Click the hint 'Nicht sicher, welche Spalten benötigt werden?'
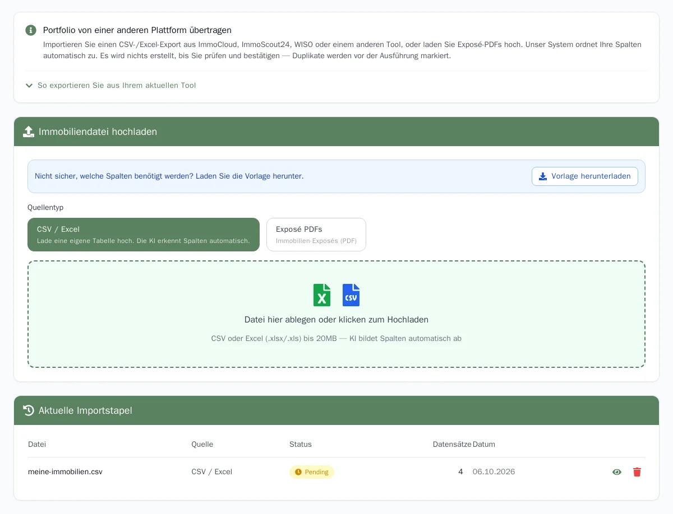This screenshot has width=673, height=514. pos(114,176)
